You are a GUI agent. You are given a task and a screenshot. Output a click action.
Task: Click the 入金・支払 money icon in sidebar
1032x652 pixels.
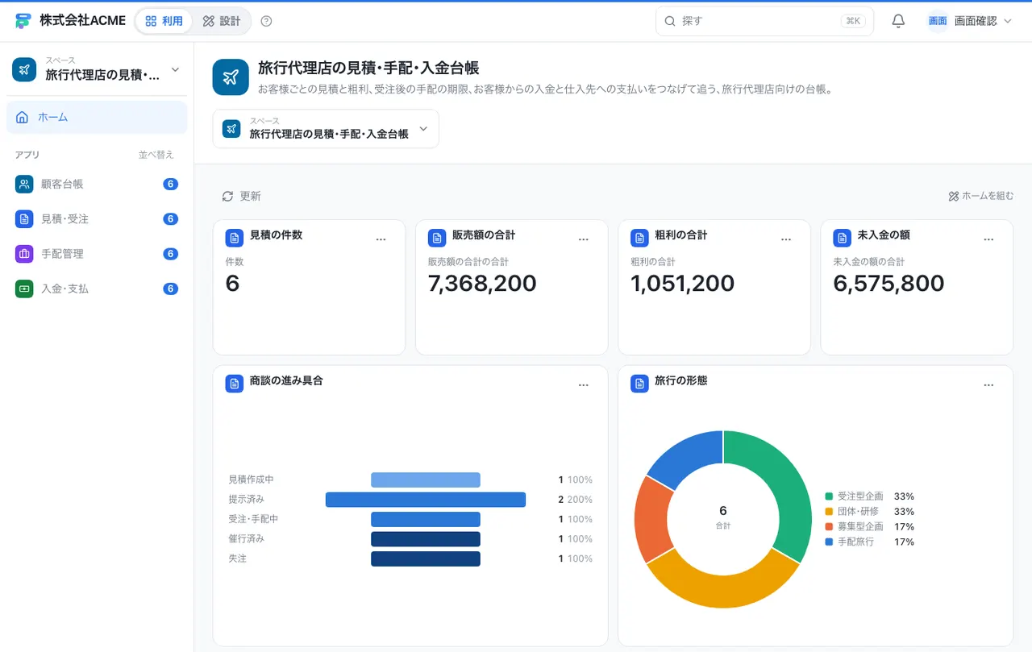(24, 288)
